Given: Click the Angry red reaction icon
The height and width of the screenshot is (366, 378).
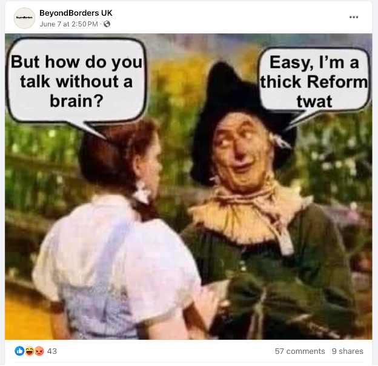Looking at the screenshot, I should point(39,351).
